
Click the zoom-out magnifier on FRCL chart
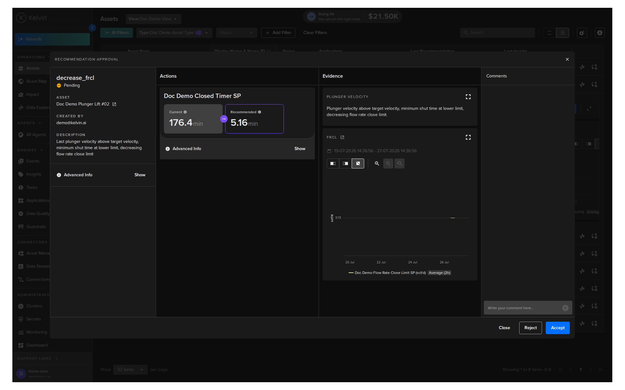[x=388, y=163]
